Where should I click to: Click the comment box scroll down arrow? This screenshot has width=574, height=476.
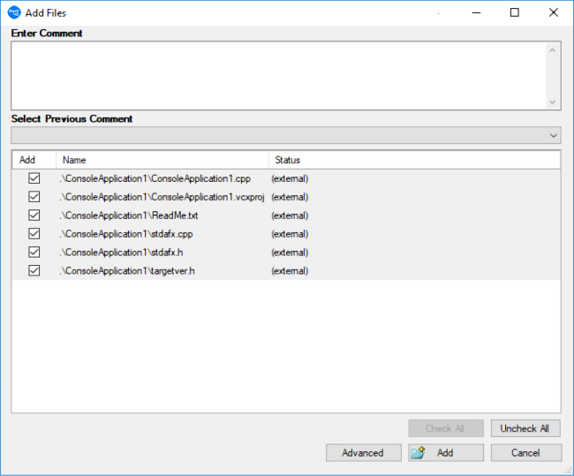pos(553,102)
